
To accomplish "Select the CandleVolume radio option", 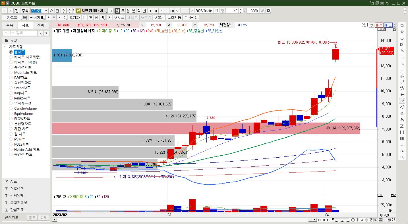I will pyautogui.click(x=11, y=108).
